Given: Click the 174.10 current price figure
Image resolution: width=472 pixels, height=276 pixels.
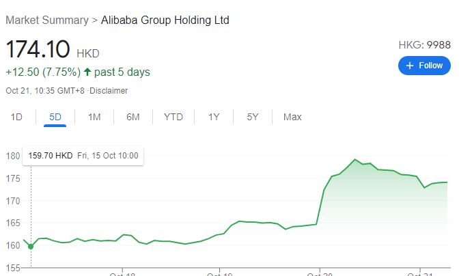Looking at the screenshot, I should [38, 49].
